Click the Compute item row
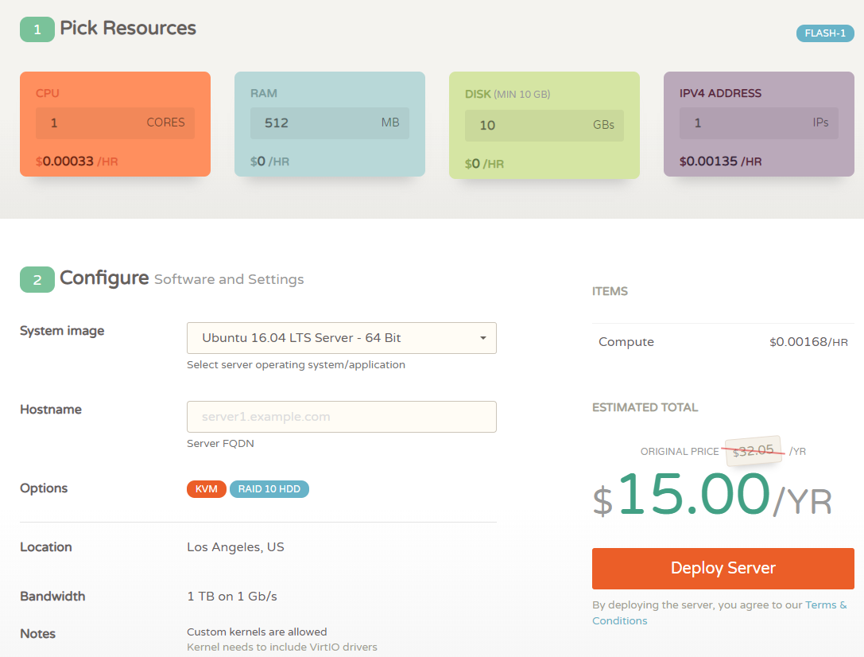 723,342
